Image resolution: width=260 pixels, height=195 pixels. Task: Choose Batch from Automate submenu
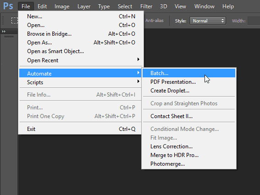pos(189,73)
